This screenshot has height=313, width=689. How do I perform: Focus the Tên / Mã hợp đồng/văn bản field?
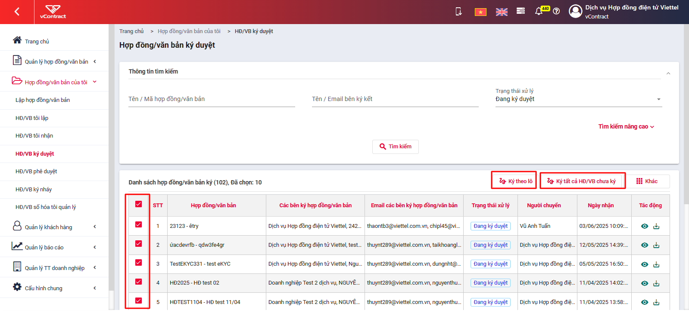212,99
